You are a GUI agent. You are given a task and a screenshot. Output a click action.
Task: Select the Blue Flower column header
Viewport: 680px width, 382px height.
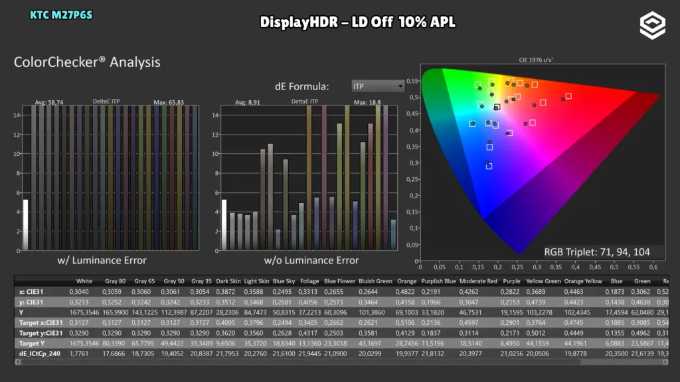pos(339,281)
